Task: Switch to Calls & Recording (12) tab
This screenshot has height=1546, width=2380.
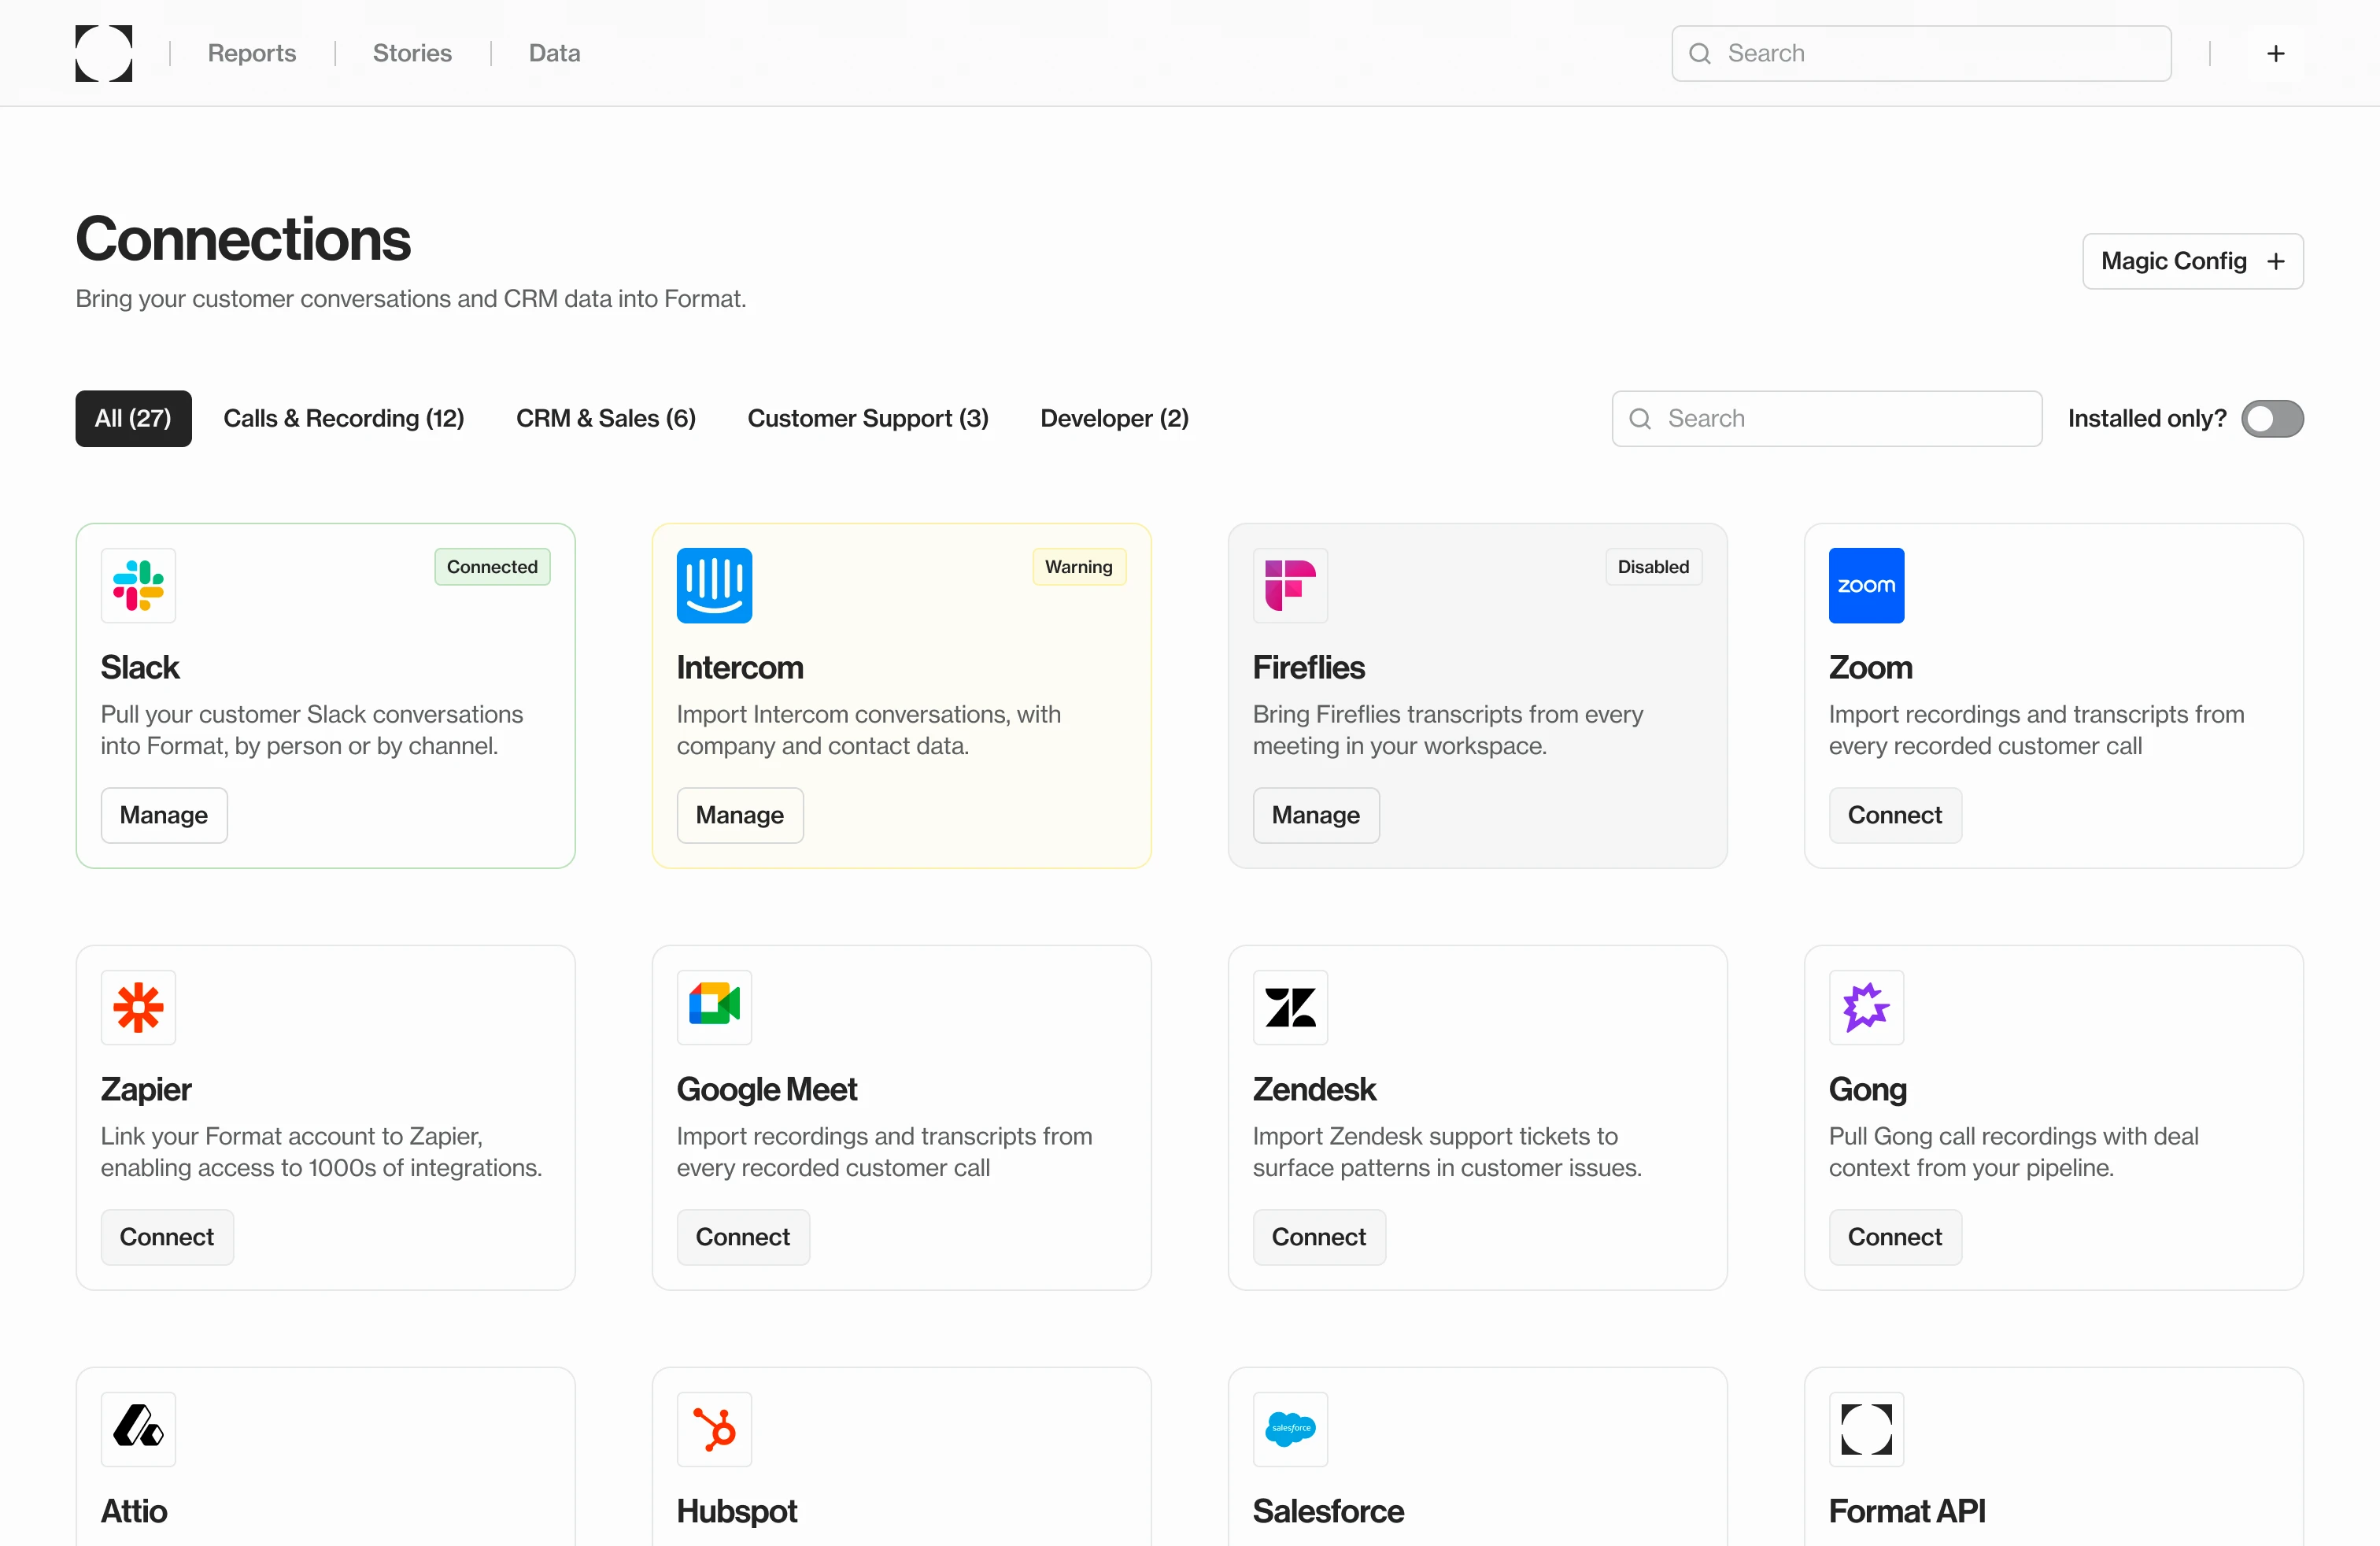Action: tap(344, 418)
